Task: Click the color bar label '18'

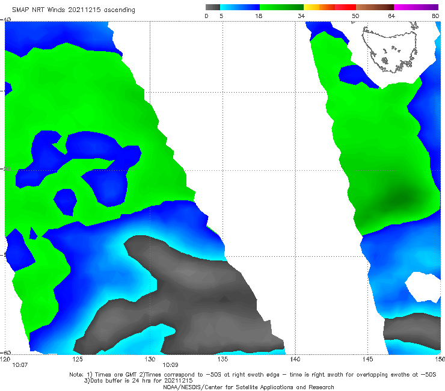Action: coord(259,16)
